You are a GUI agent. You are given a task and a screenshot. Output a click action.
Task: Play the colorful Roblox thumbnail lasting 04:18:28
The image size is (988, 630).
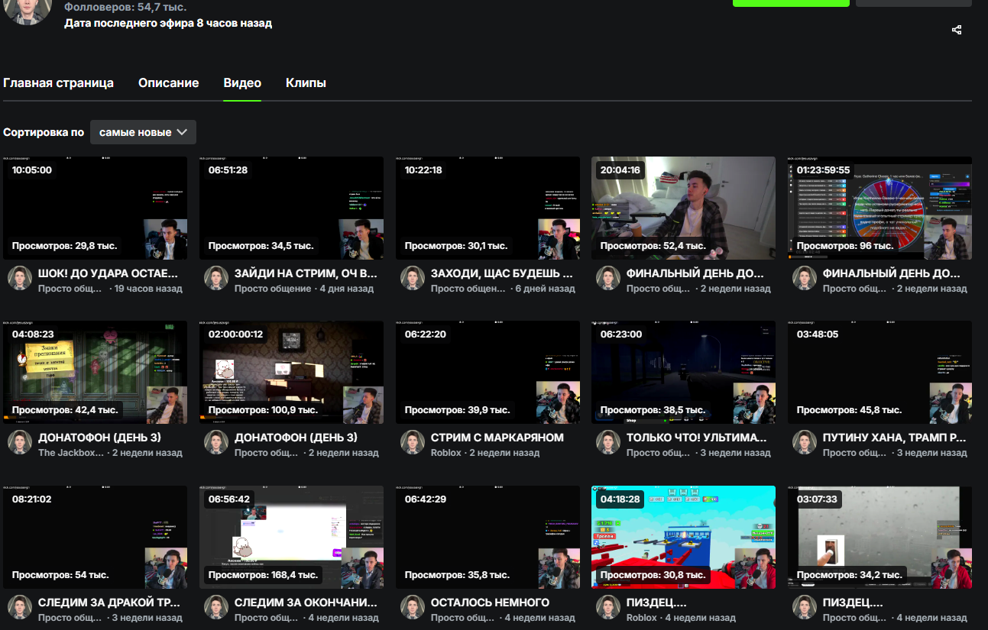(x=683, y=538)
